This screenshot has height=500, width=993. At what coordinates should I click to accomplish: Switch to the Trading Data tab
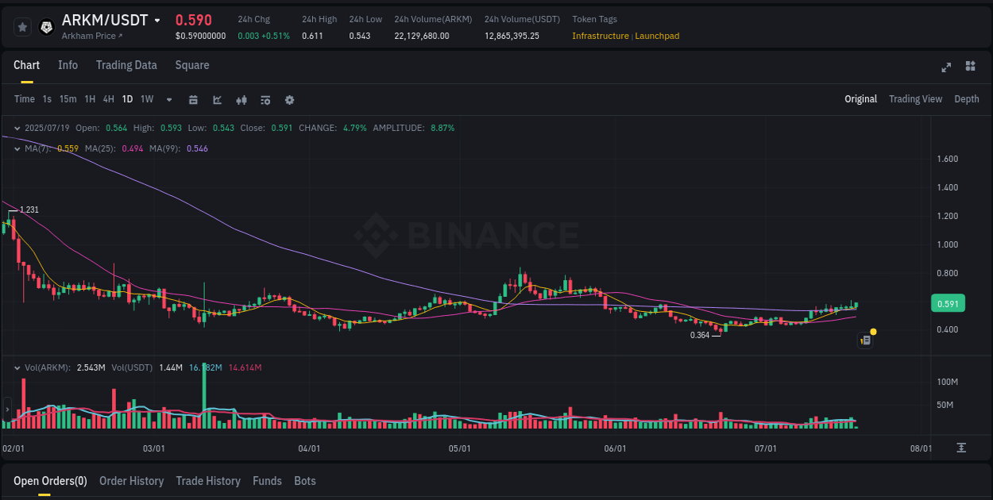click(x=126, y=65)
